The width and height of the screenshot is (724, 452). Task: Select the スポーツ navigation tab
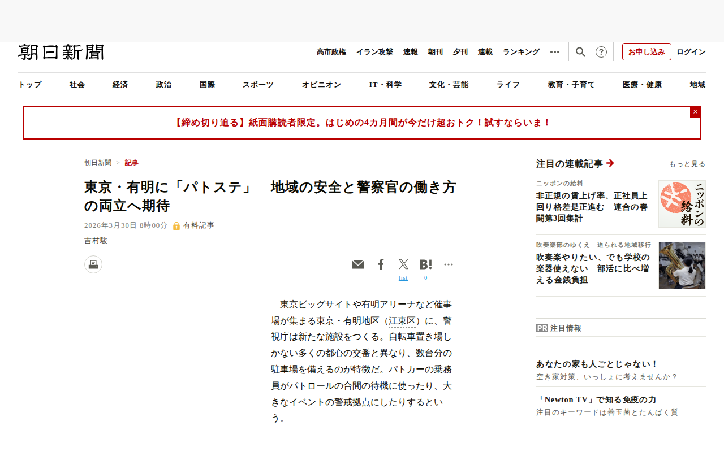[x=258, y=85]
